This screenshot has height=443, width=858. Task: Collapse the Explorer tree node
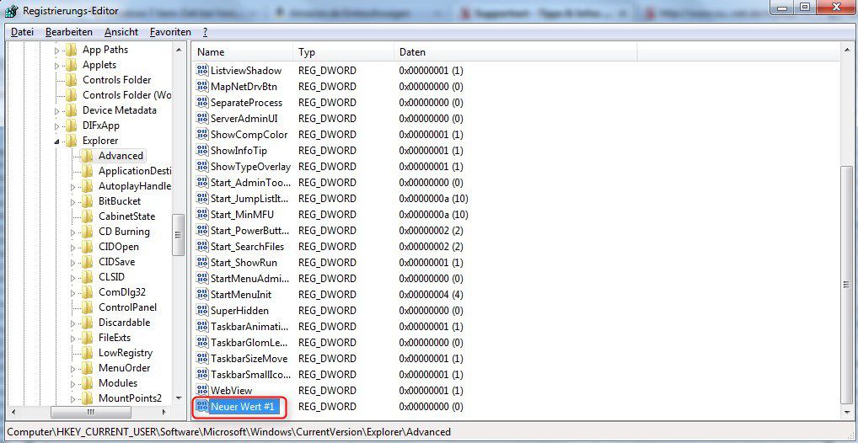(58, 141)
